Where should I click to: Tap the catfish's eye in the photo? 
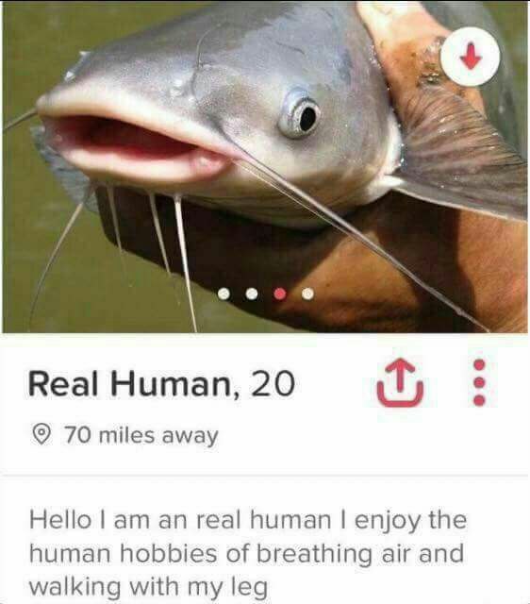pyautogui.click(x=300, y=114)
